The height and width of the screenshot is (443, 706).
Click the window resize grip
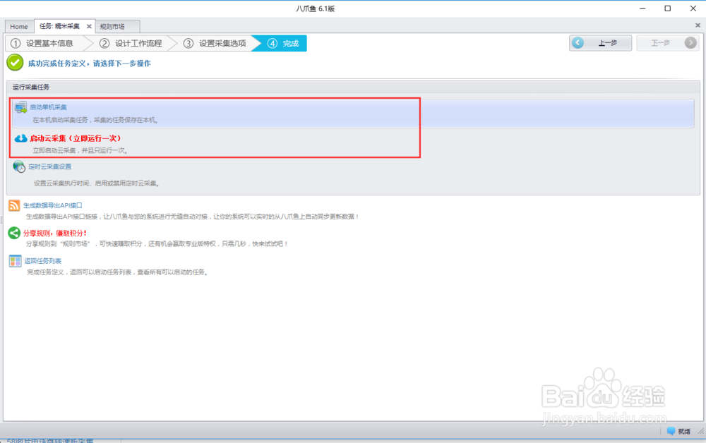pyautogui.click(x=700, y=431)
